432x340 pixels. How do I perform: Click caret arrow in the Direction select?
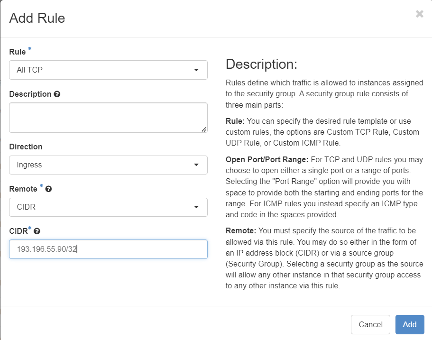point(196,165)
